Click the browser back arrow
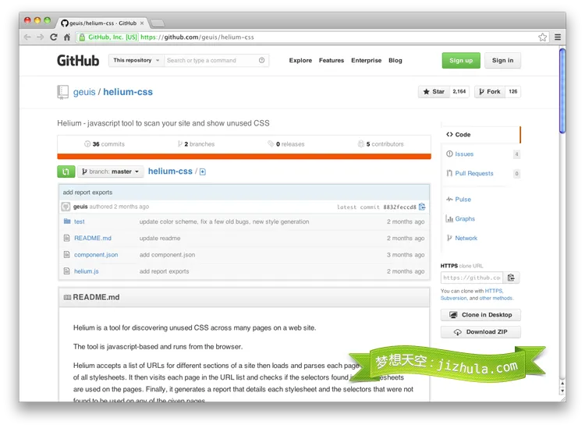585x428 pixels. (x=27, y=37)
